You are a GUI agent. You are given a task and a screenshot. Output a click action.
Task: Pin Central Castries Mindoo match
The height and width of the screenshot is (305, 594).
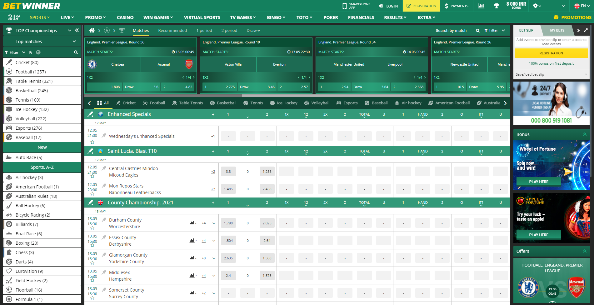[x=104, y=168]
